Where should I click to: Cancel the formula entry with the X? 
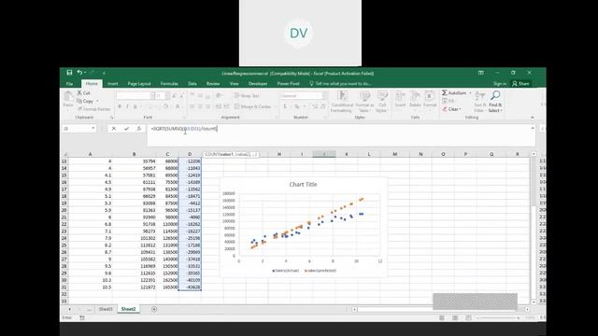tap(114, 129)
